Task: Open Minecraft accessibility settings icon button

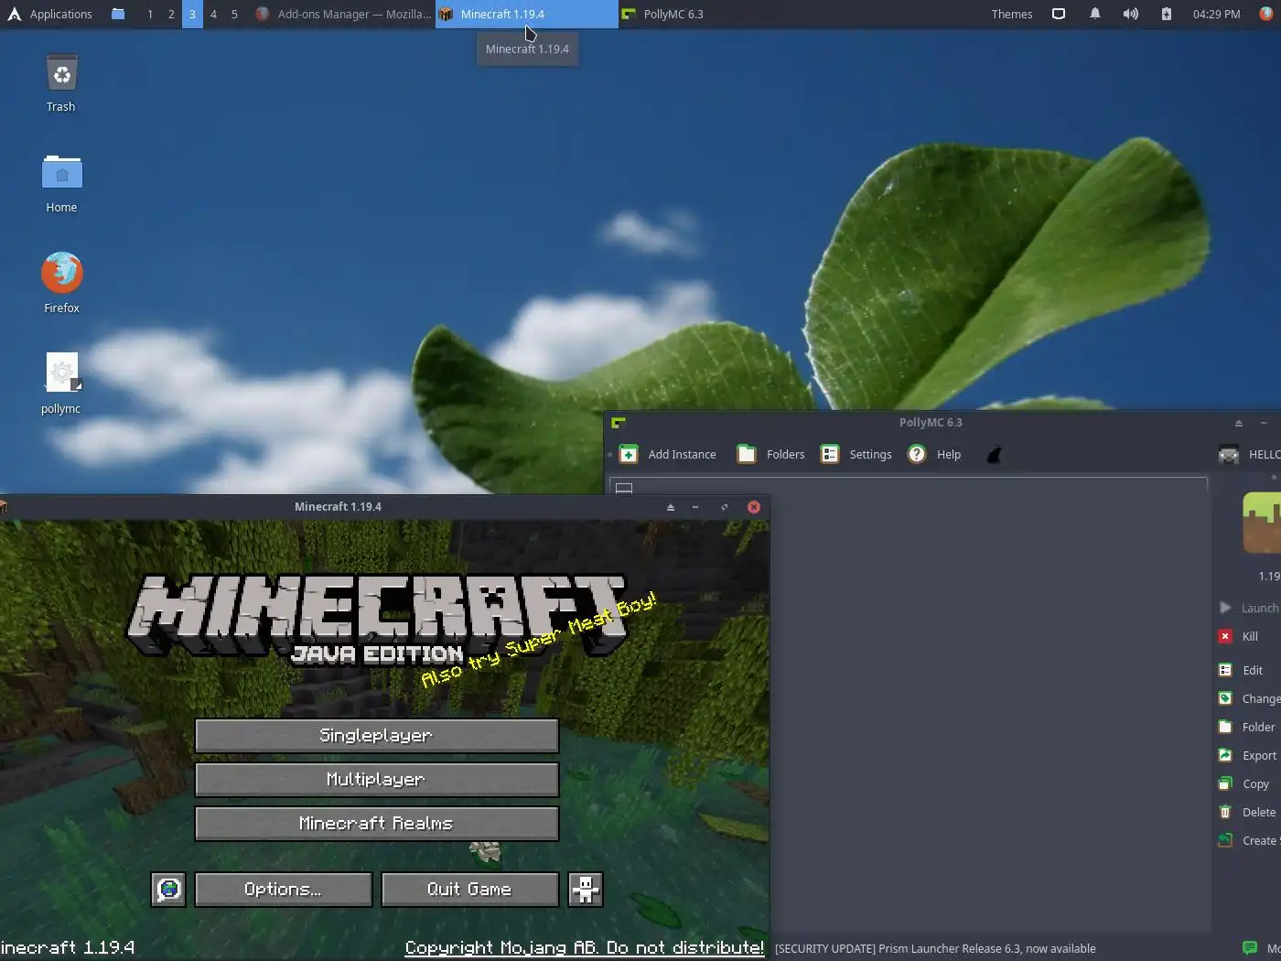Action: 586,889
